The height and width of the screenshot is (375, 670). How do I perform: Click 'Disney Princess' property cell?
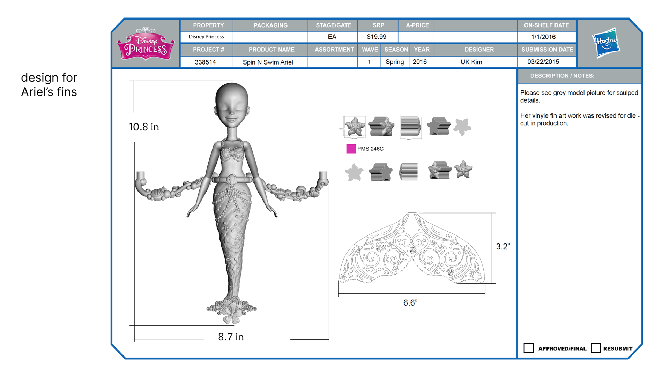click(x=206, y=37)
